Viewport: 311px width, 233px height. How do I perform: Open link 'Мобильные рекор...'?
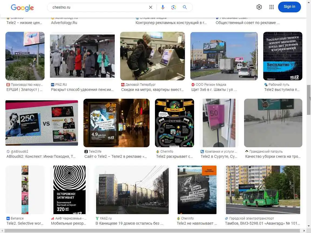[x=68, y=223]
